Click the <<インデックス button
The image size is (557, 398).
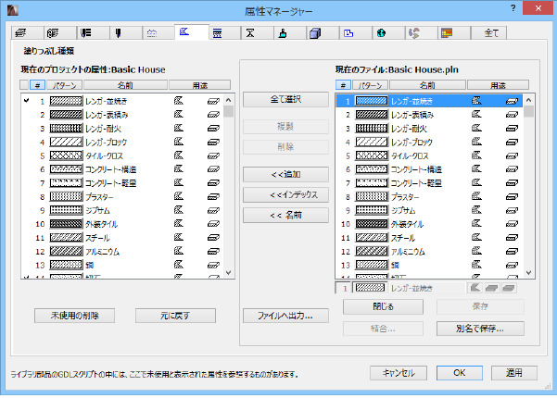(285, 194)
